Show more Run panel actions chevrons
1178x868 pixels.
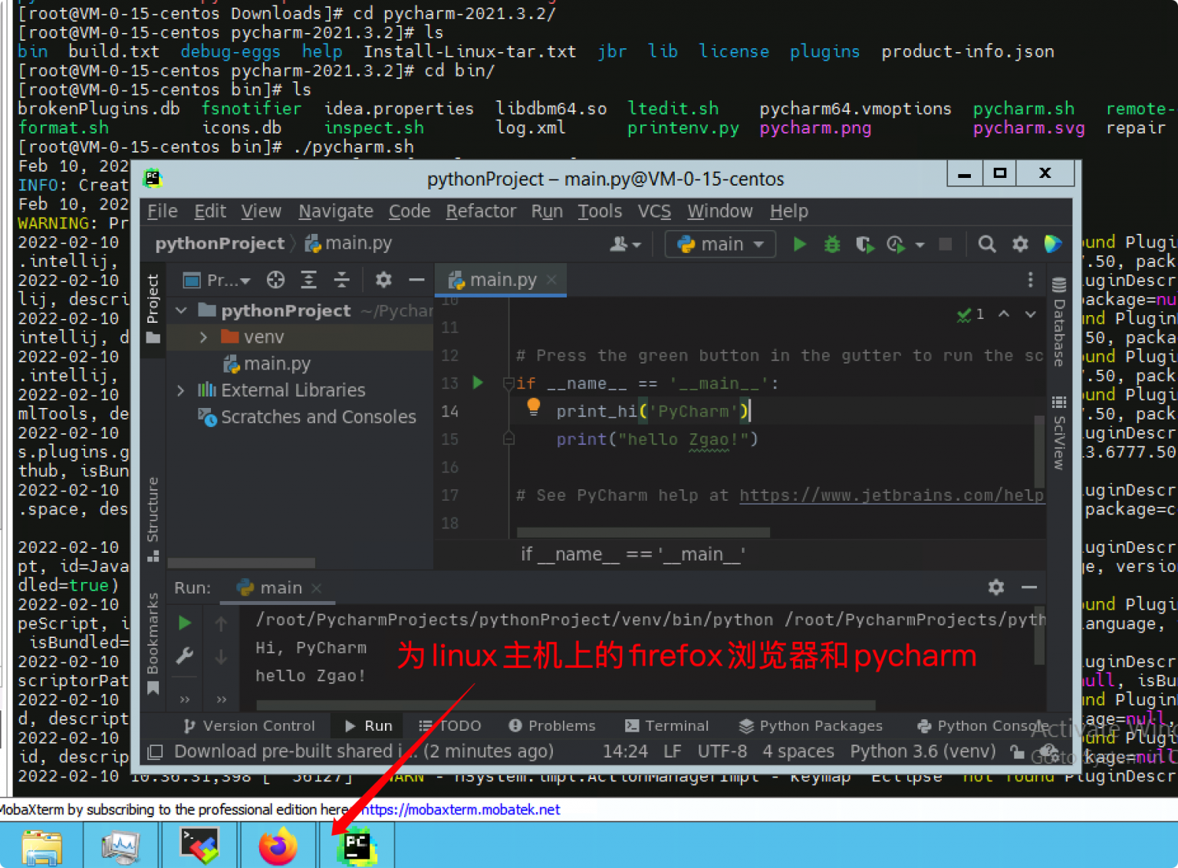222,699
